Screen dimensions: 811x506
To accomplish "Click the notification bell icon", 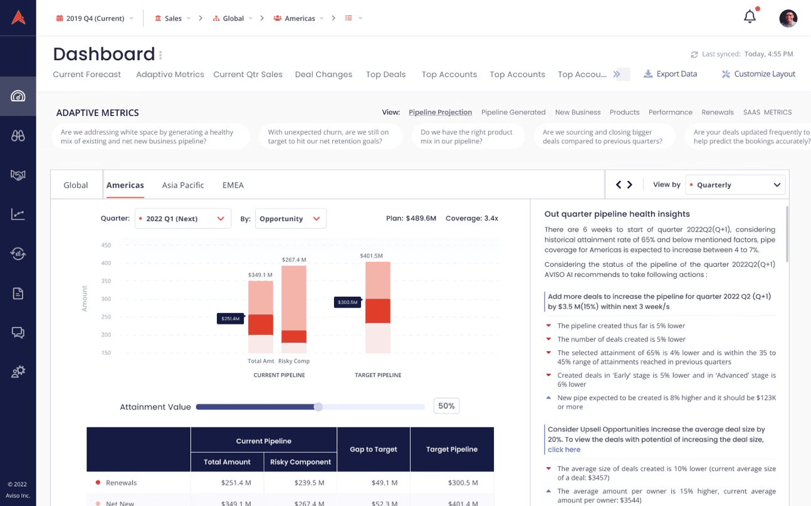I will (750, 16).
